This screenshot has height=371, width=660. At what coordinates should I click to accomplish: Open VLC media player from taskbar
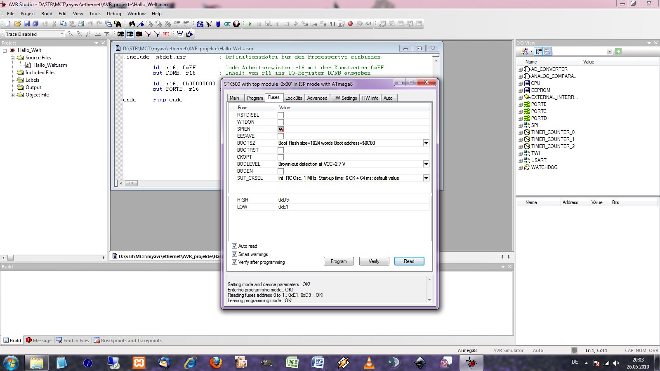tap(369, 363)
